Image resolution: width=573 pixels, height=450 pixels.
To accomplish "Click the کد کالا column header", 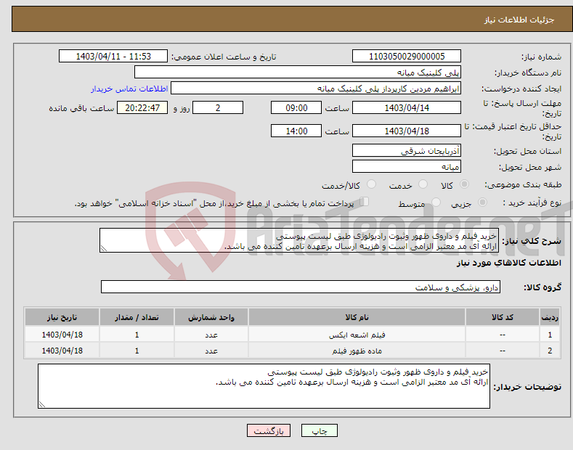I will point(503,317).
